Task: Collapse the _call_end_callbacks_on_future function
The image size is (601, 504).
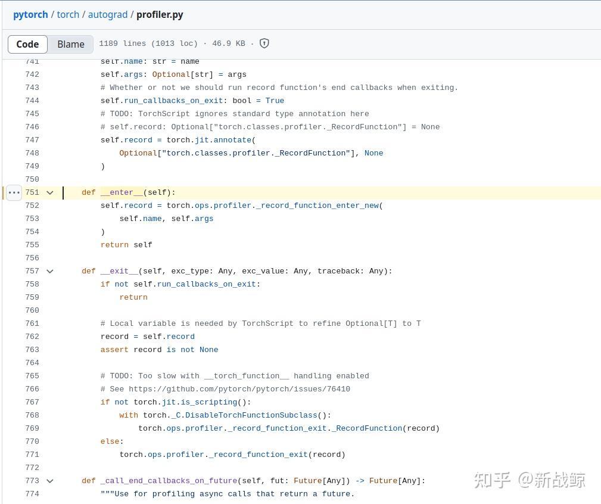Action: tap(49, 481)
